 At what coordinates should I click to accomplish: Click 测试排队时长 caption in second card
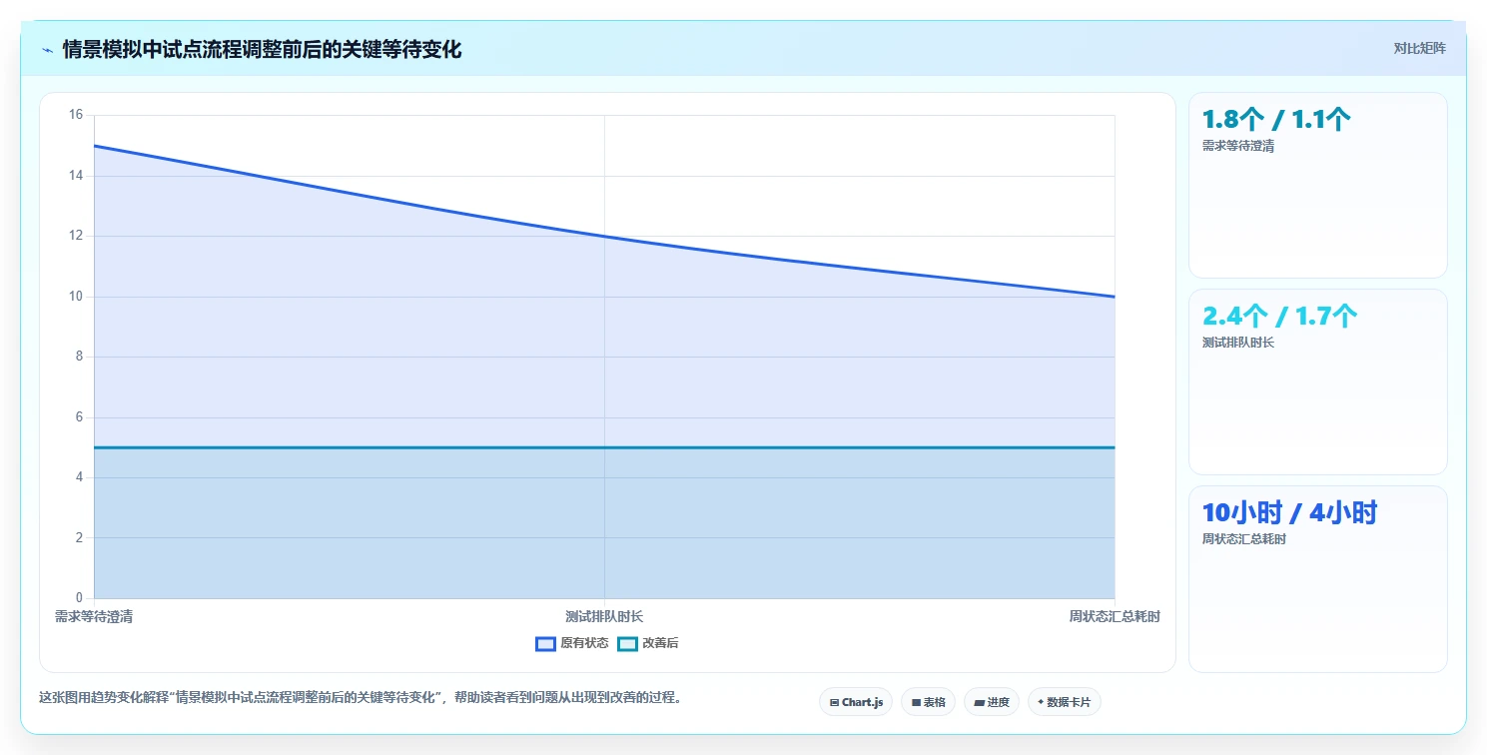coord(1238,343)
